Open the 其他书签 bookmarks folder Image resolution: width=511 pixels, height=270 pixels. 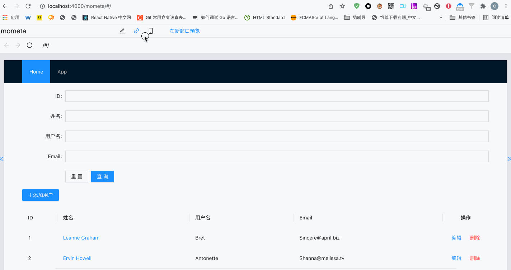pyautogui.click(x=463, y=17)
